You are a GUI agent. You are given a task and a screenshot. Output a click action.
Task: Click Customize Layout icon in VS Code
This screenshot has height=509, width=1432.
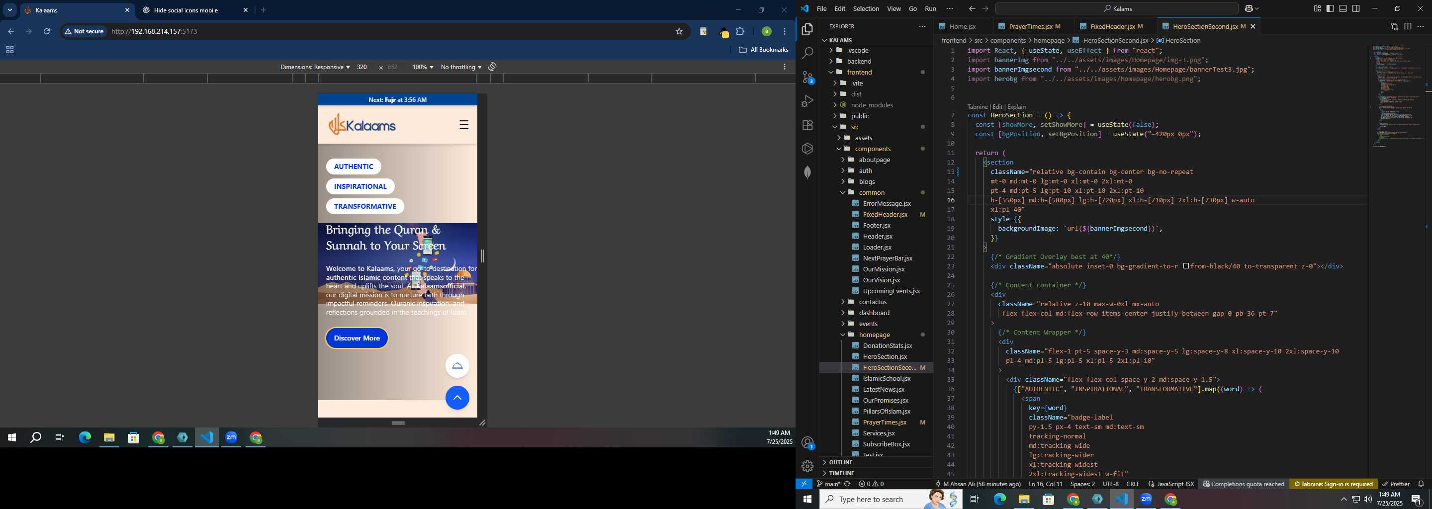click(x=1317, y=9)
